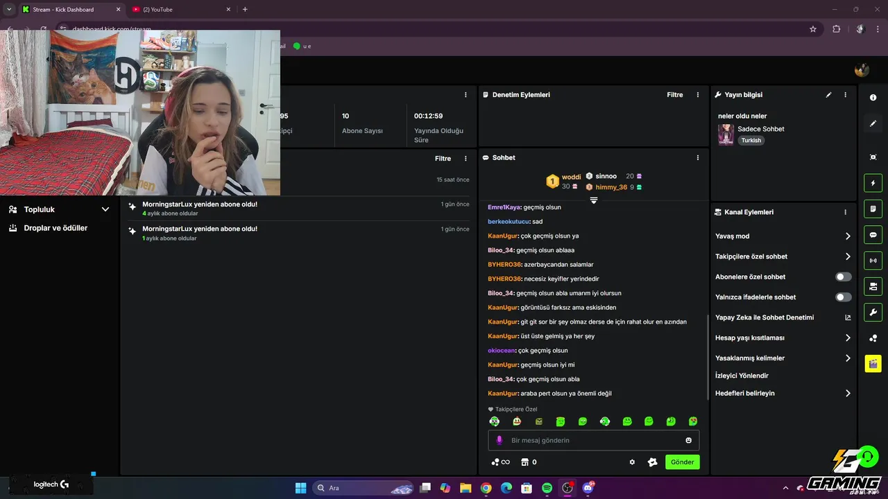
Task: Toggle the document panel icon in sidebar
Action: click(873, 209)
